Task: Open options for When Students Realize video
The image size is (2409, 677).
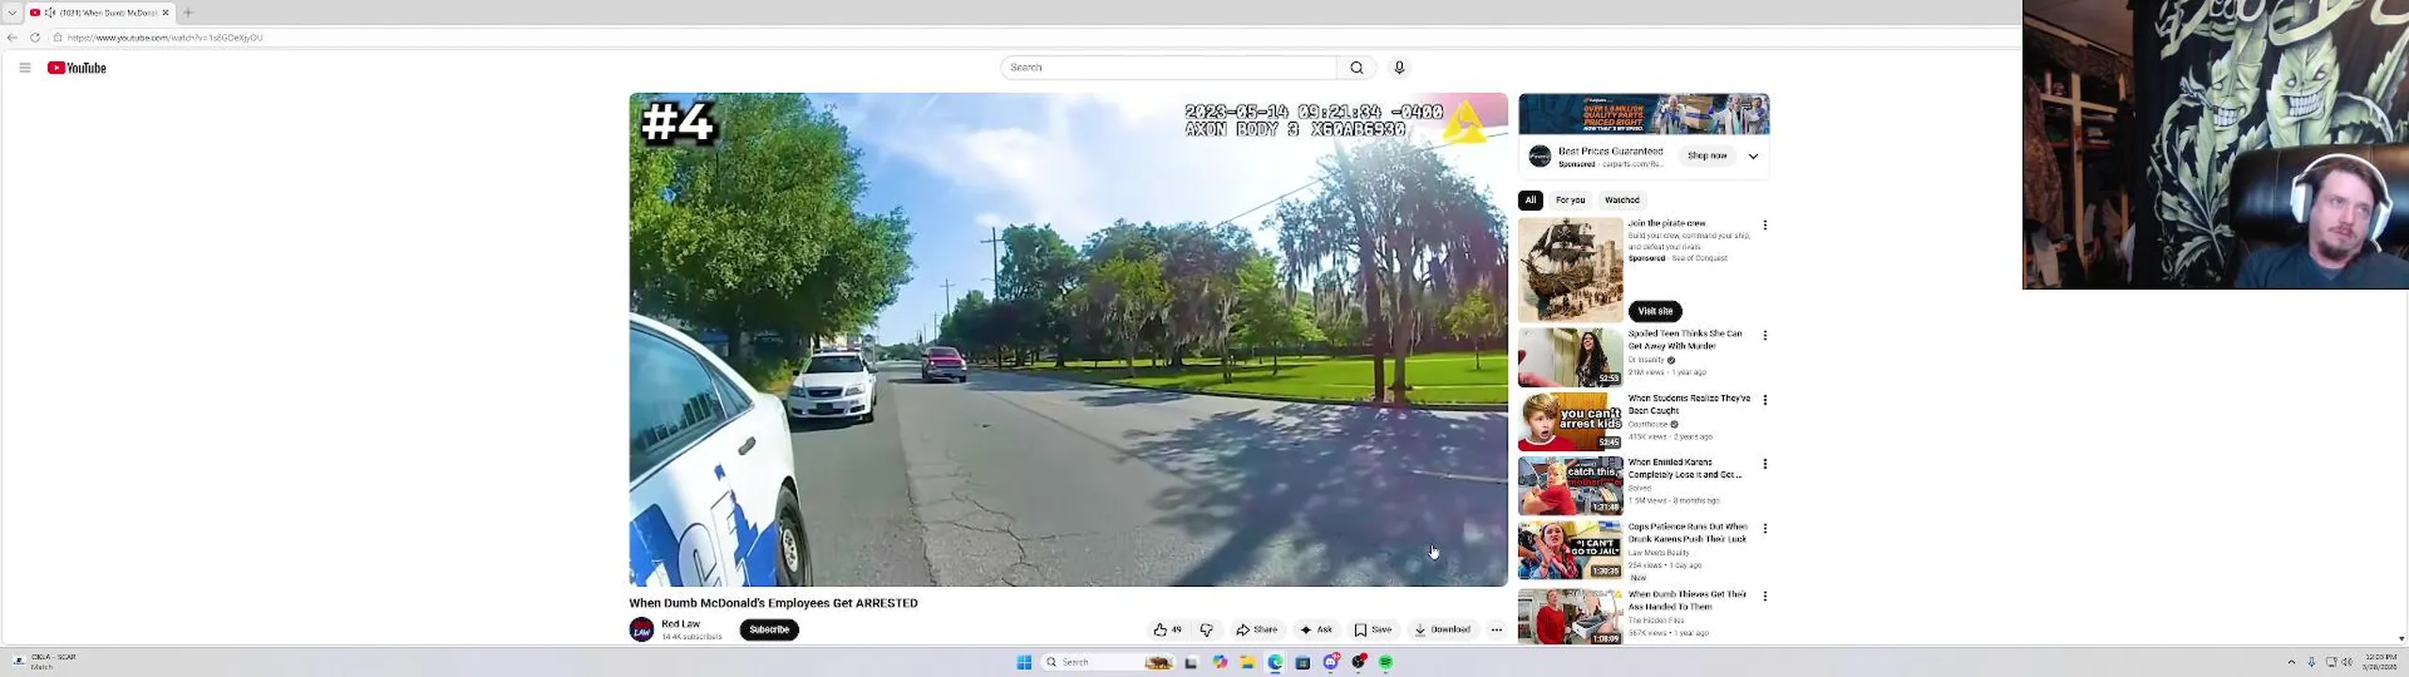Action: 1764,400
